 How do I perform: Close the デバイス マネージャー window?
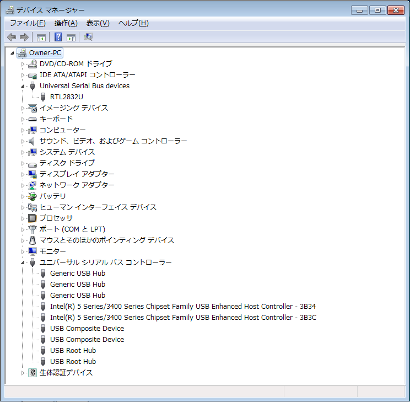396,10
